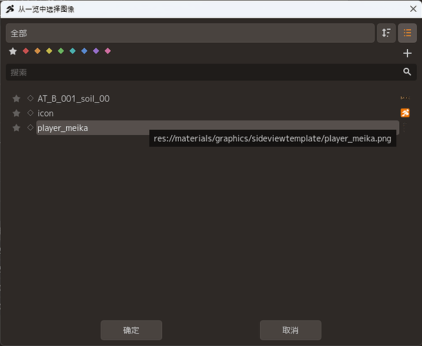Select the player_meika image entry
Screen dimensions: 422x346
[x=218, y=128]
